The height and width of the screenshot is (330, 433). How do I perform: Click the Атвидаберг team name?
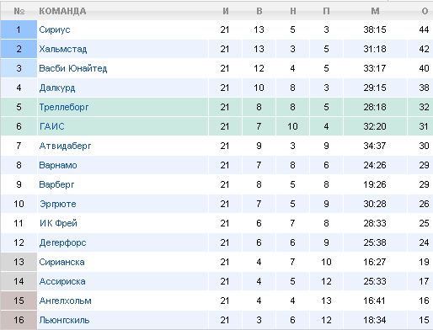point(65,146)
